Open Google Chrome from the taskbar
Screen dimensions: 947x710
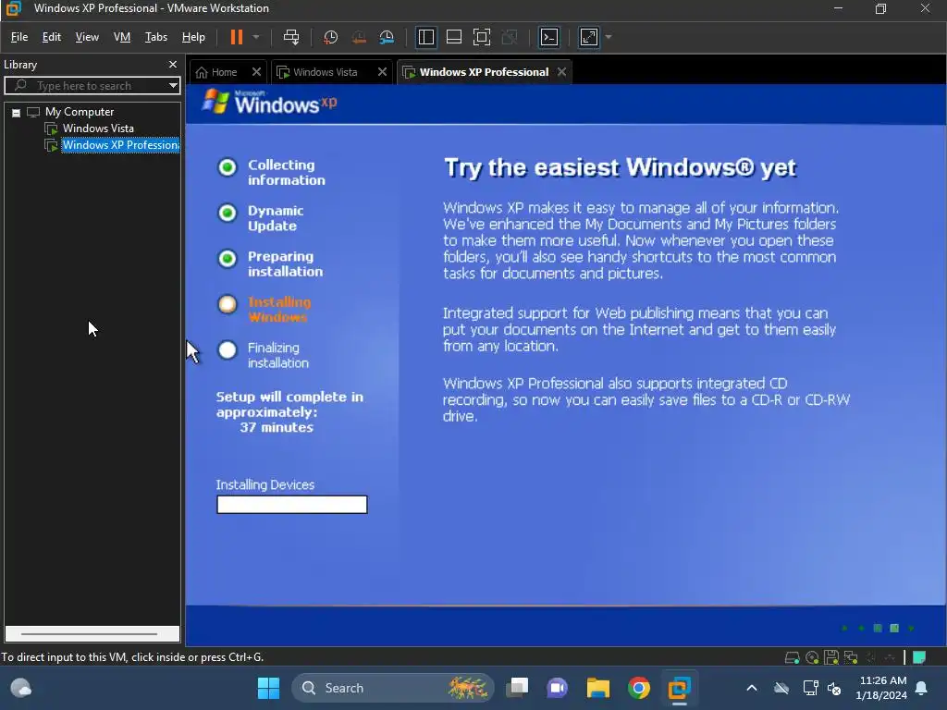pyautogui.click(x=638, y=688)
